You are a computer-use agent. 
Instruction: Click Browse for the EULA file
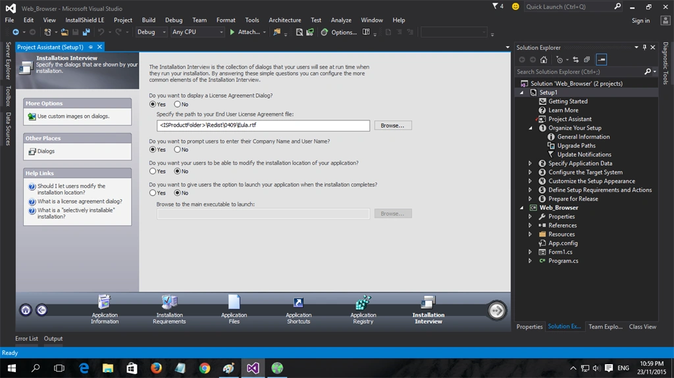point(393,126)
